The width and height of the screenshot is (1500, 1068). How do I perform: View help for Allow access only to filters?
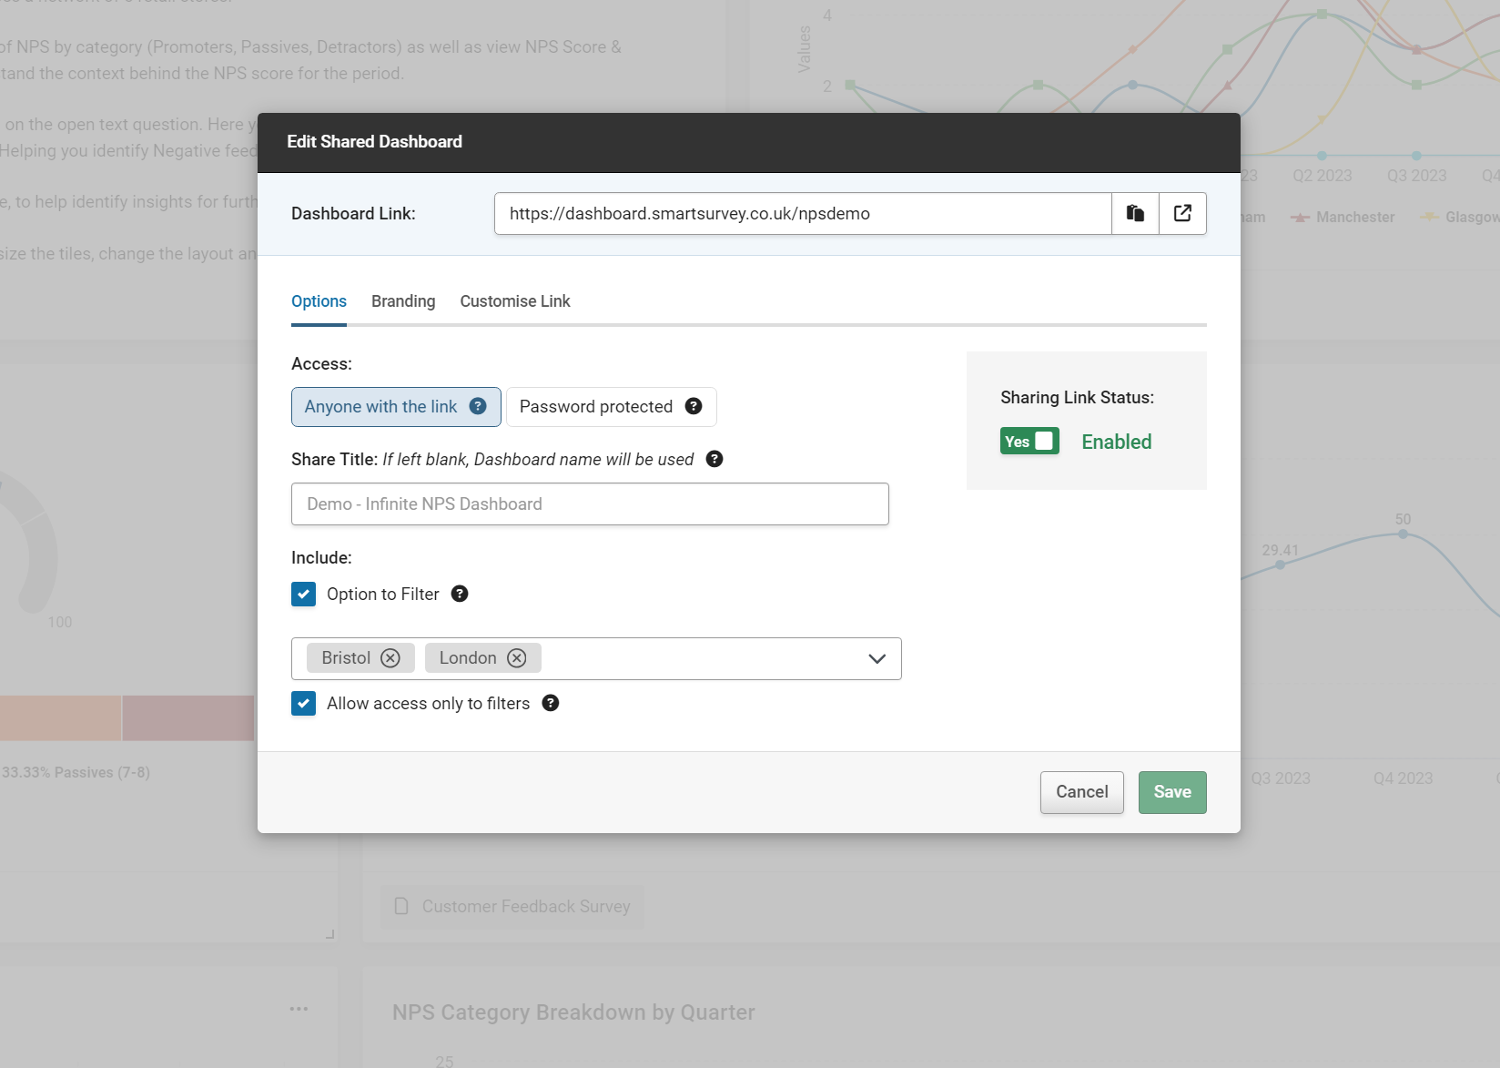(551, 703)
